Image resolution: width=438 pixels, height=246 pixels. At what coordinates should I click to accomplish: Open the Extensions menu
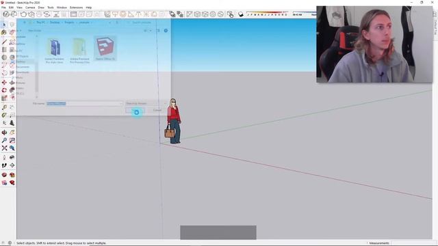tap(76, 8)
